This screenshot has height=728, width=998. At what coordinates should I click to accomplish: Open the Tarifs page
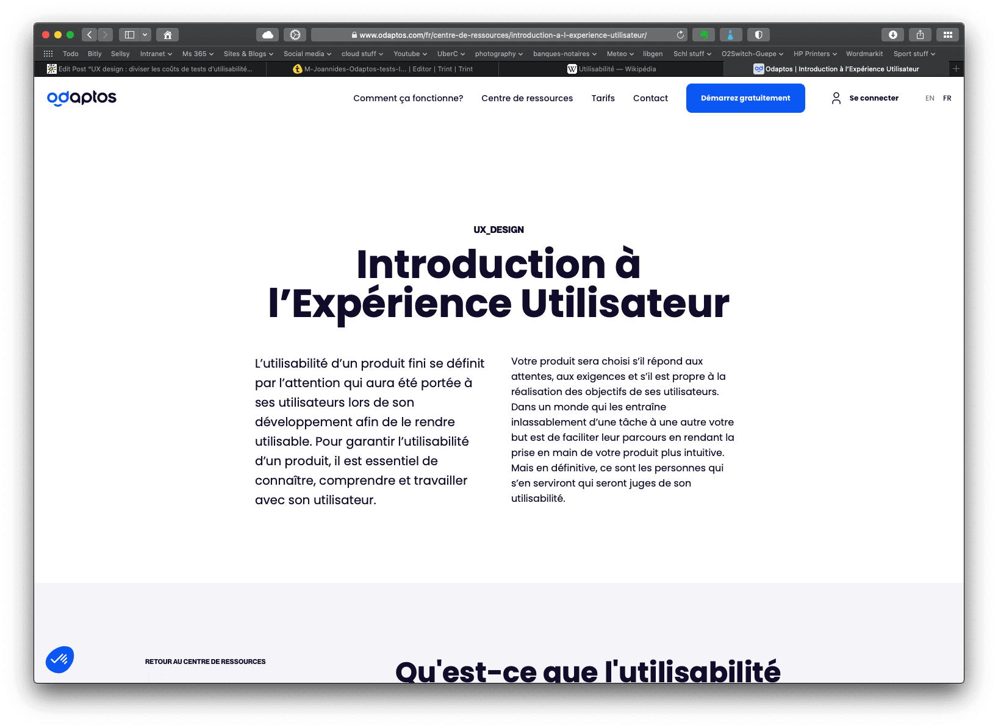point(603,98)
